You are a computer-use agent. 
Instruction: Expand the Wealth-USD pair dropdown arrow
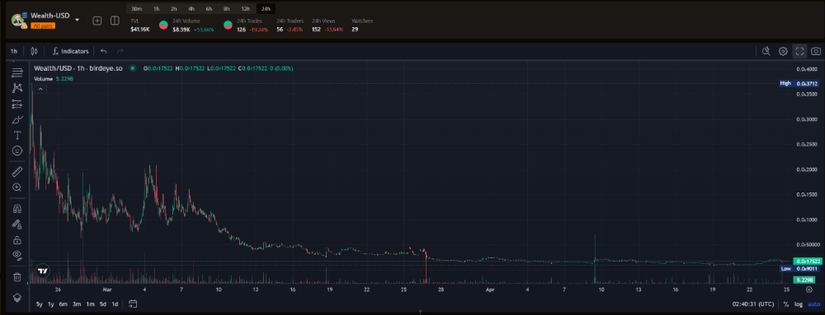78,20
